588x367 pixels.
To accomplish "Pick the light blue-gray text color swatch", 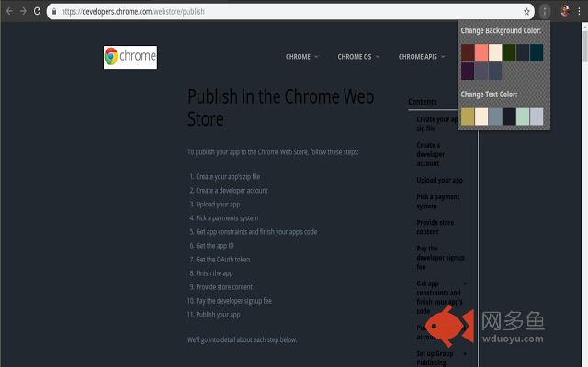I will pyautogui.click(x=537, y=117).
